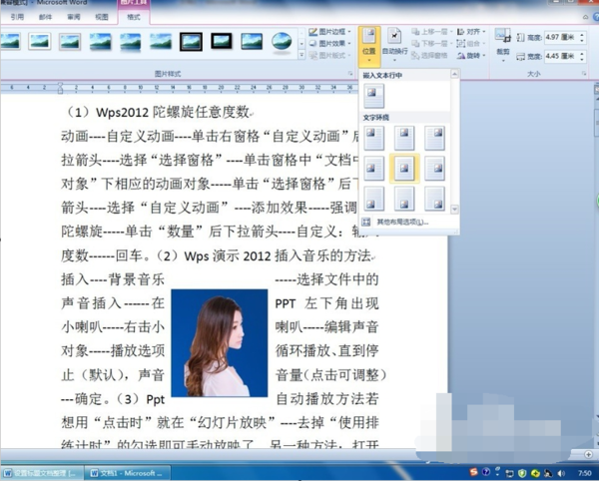This screenshot has width=599, height=481.
Task: Collapse the 位置 position dropdown button
Action: pyautogui.click(x=369, y=46)
